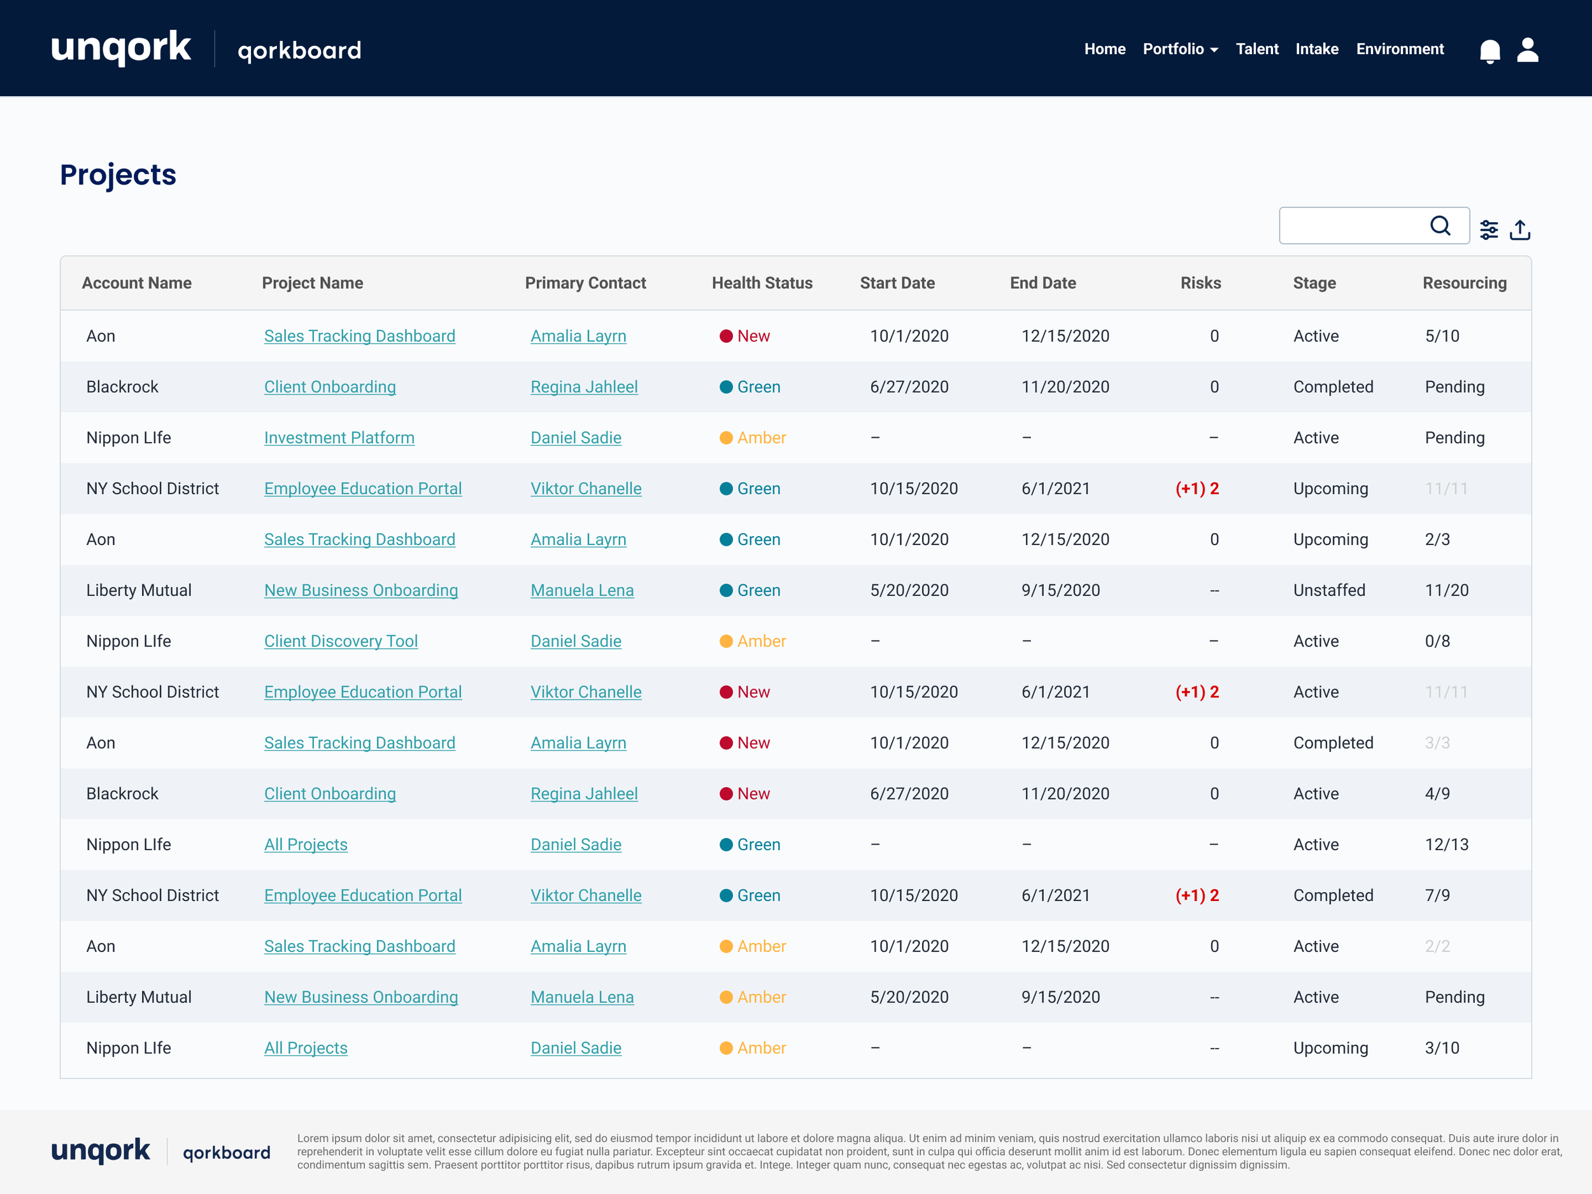Image resolution: width=1592 pixels, height=1194 pixels.
Task: Open the user profile icon
Action: click(1527, 50)
